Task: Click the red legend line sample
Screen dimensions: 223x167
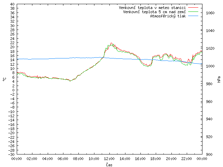Action: (193, 7)
